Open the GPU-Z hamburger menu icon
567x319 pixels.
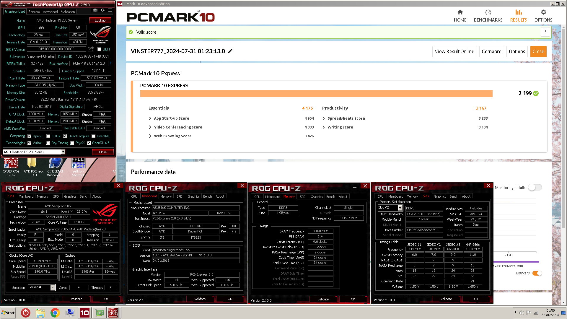pos(110,10)
